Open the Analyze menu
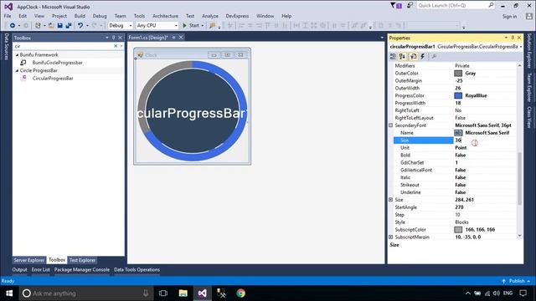The image size is (536, 301). (210, 16)
